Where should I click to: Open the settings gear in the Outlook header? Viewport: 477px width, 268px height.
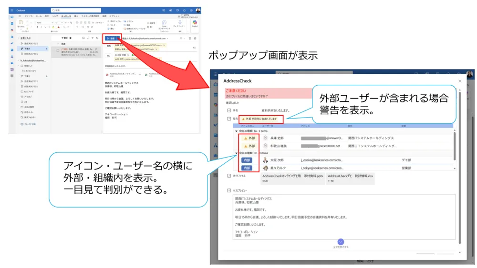click(x=191, y=10)
